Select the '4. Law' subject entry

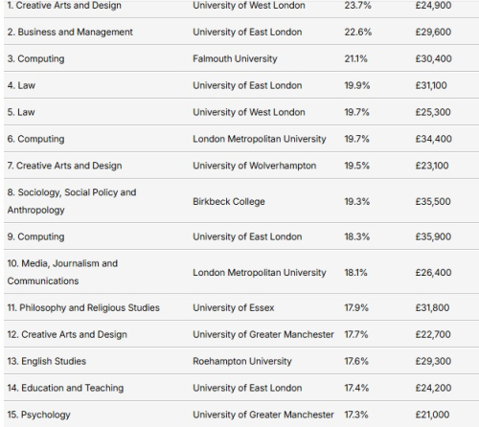[21, 85]
